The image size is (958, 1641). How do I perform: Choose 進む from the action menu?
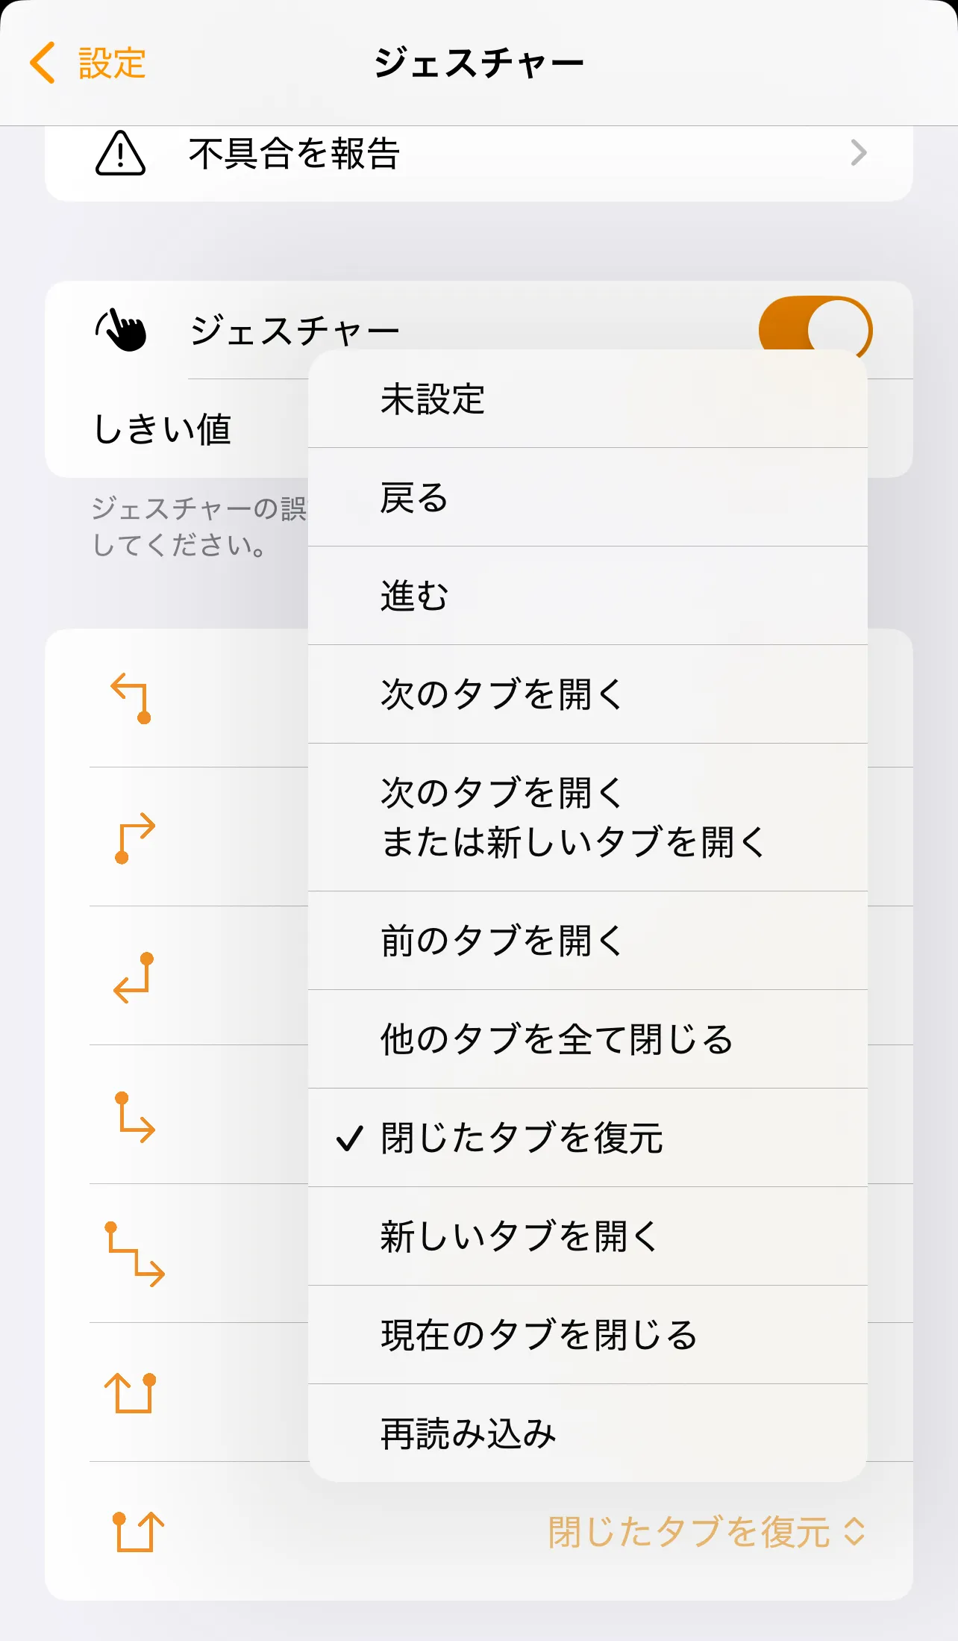pyautogui.click(x=414, y=596)
